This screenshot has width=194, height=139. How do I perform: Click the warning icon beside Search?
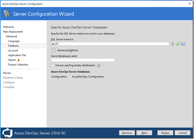click(19, 60)
